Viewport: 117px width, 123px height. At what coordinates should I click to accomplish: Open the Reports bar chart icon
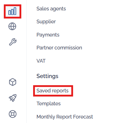12,11
